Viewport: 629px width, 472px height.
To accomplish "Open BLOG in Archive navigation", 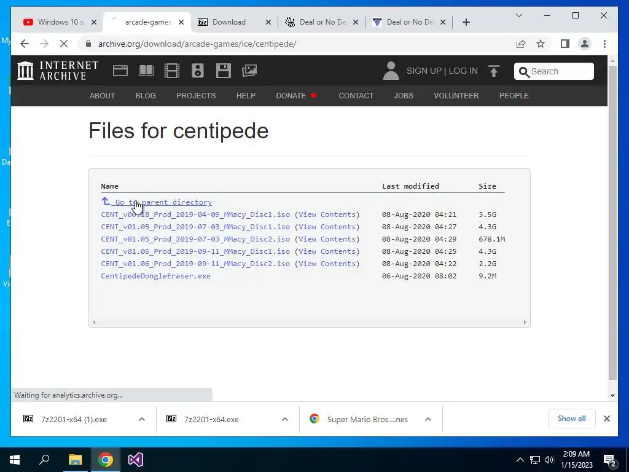I will pos(146,95).
